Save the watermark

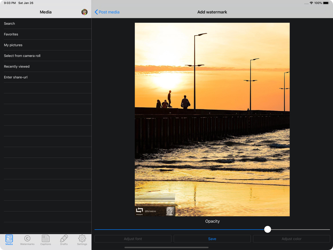click(212, 239)
